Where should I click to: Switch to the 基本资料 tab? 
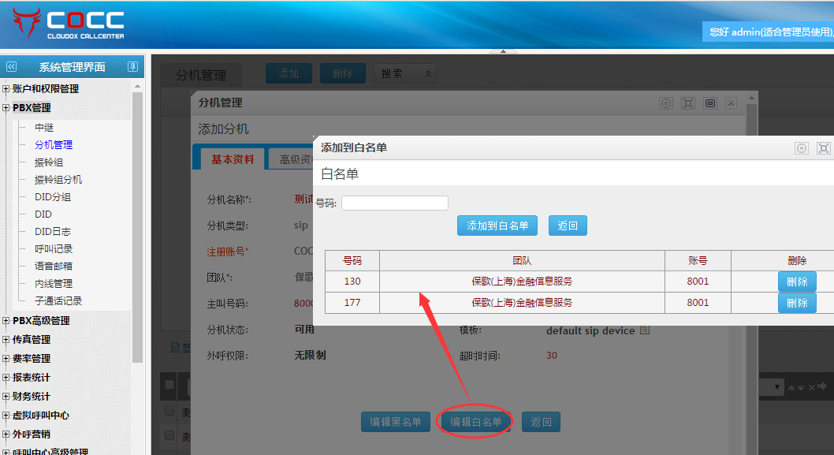233,159
